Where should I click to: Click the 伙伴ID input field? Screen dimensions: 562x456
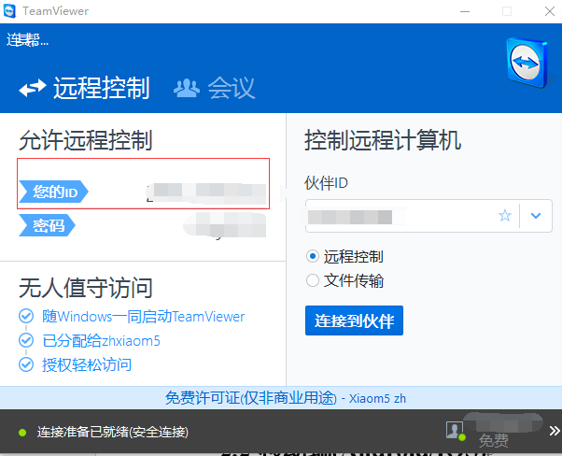pos(401,216)
